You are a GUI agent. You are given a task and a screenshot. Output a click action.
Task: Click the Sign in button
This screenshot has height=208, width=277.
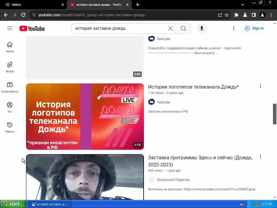click(254, 28)
